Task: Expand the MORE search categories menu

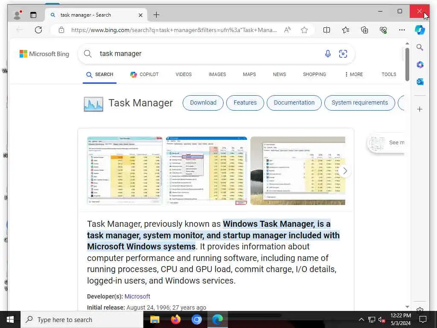Action: 354,74
